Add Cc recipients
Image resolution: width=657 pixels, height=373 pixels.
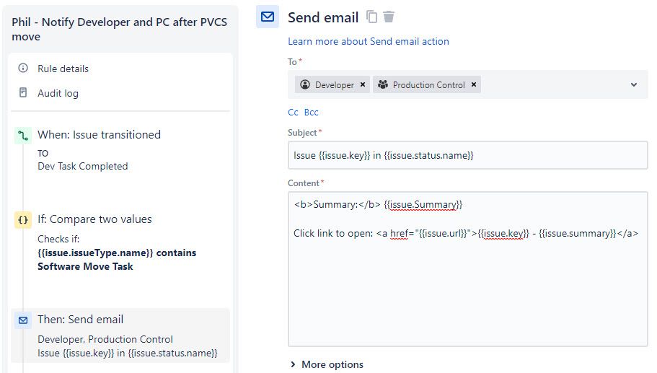[x=293, y=113]
